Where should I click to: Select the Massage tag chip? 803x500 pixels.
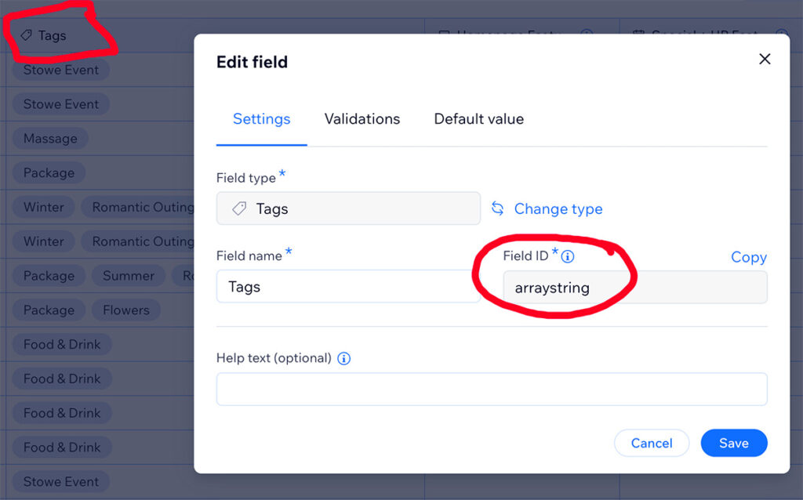(x=50, y=138)
